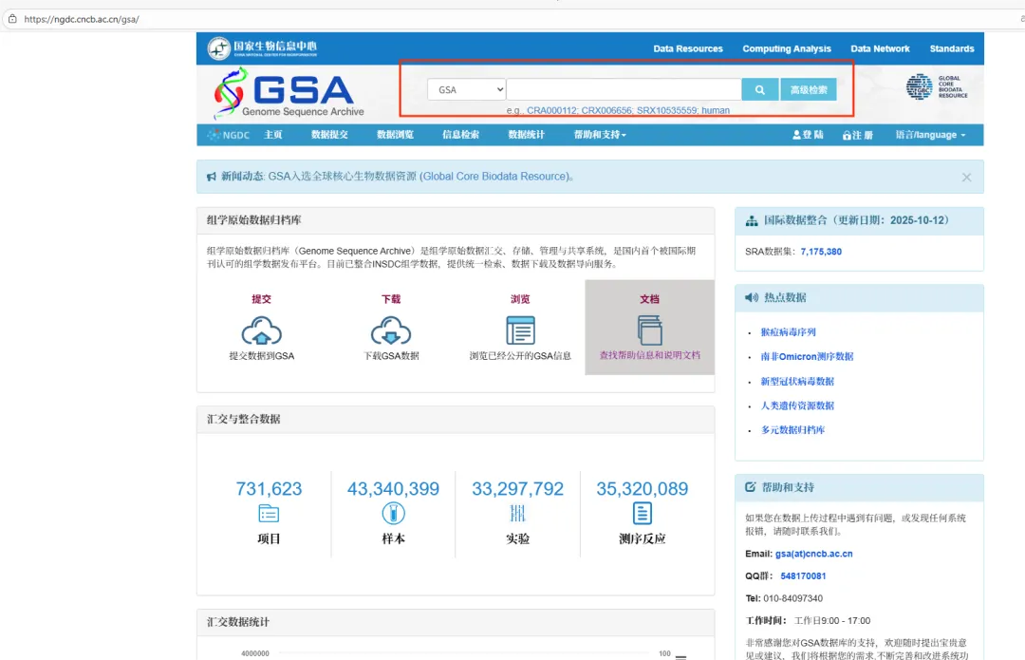The width and height of the screenshot is (1025, 660).
Task: Click the browser address bar URL
Action: click(82, 19)
